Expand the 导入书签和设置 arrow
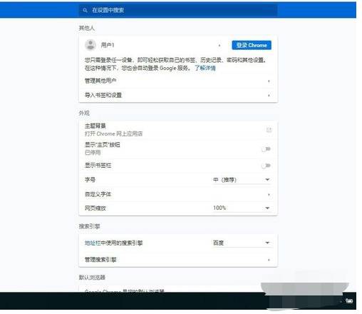 pos(269,96)
